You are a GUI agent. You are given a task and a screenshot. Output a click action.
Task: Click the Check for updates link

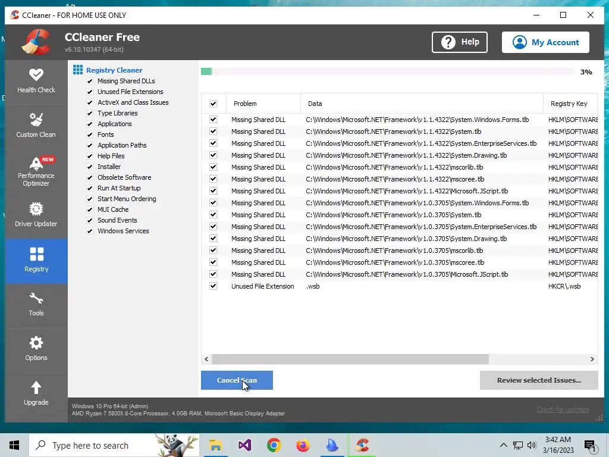[563, 409]
